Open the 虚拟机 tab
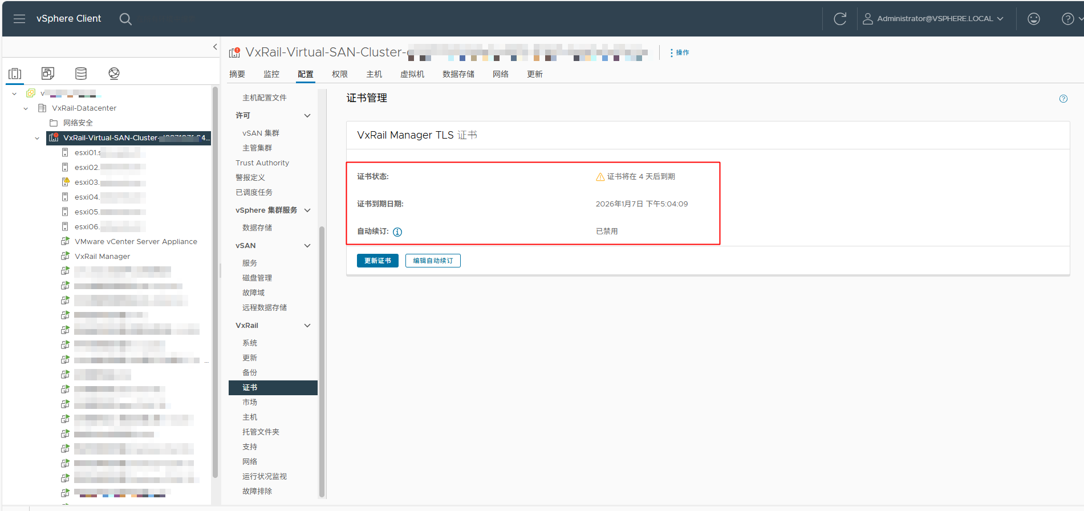The image size is (1084, 511). [412, 74]
